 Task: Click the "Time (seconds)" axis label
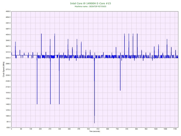95,131
